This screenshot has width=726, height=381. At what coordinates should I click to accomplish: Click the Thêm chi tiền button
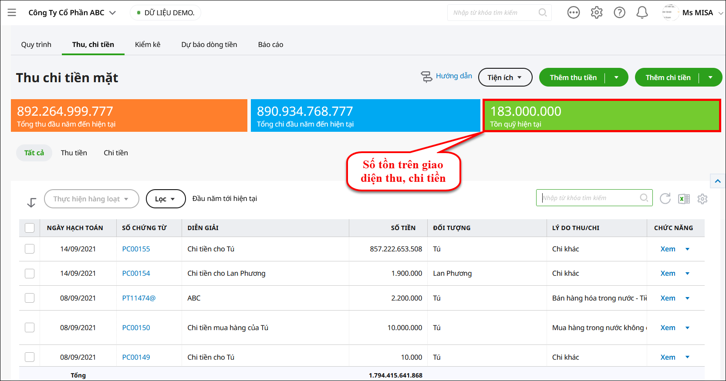click(x=668, y=77)
